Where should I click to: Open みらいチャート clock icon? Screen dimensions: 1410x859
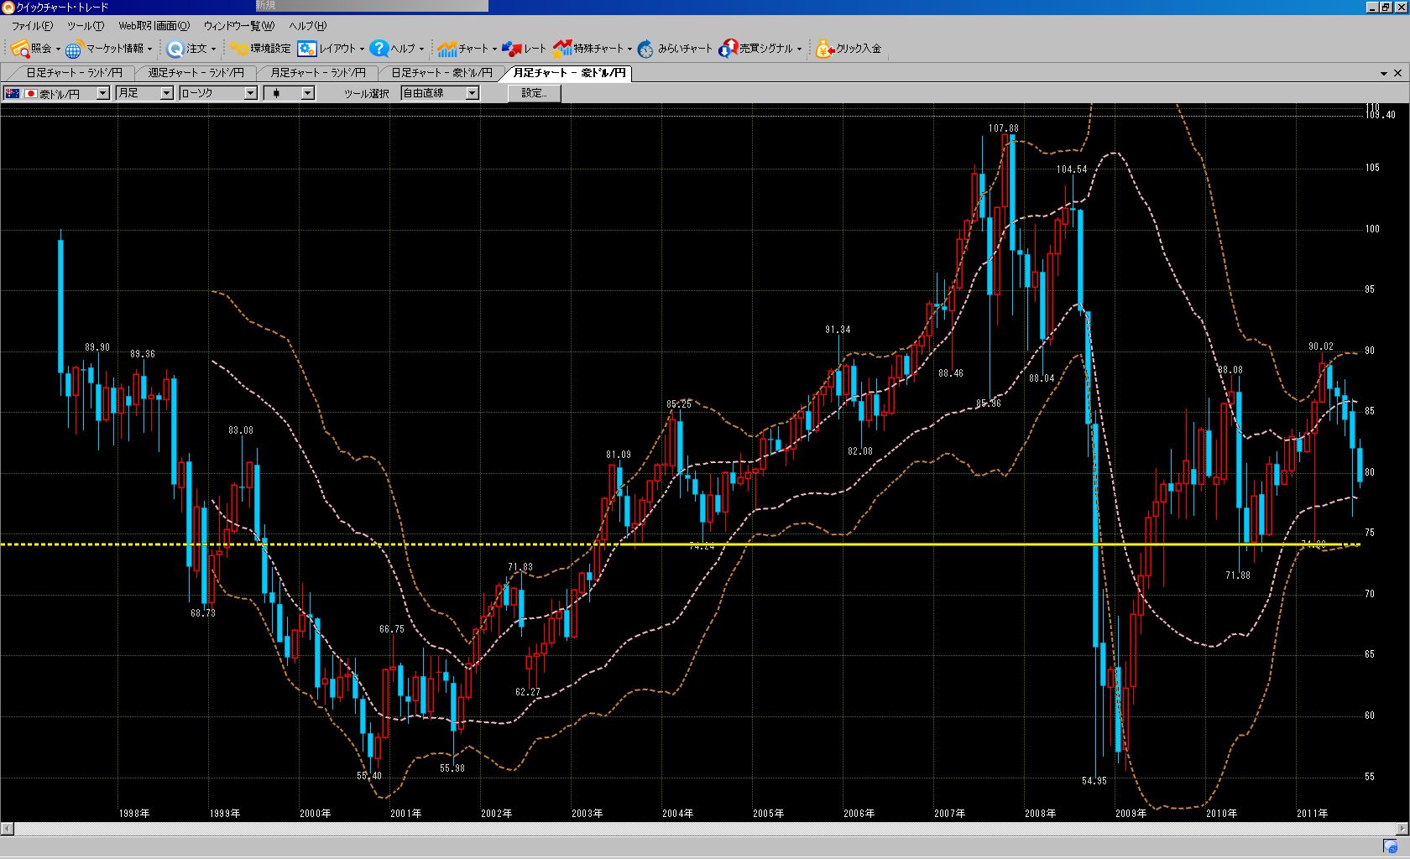click(645, 49)
